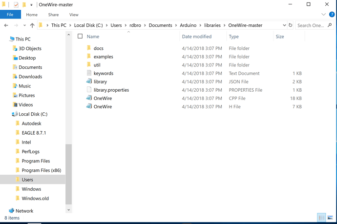The width and height of the screenshot is (337, 224).
Task: Open the Autodesk folder in the tree
Action: 31,123
